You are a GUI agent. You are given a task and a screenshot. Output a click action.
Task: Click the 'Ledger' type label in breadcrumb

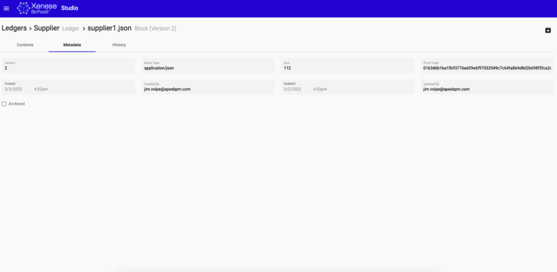click(x=71, y=28)
